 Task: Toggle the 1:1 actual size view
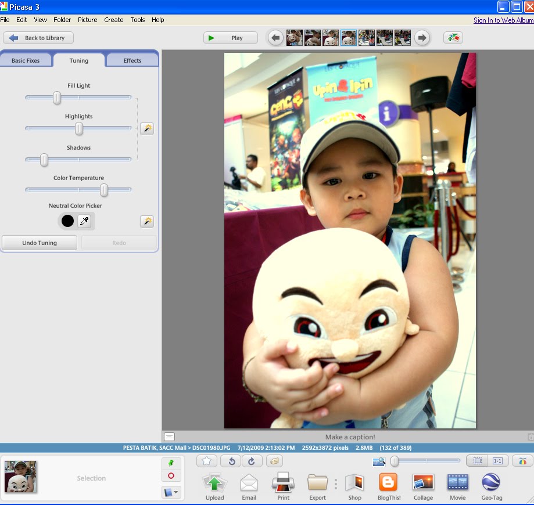[497, 461]
